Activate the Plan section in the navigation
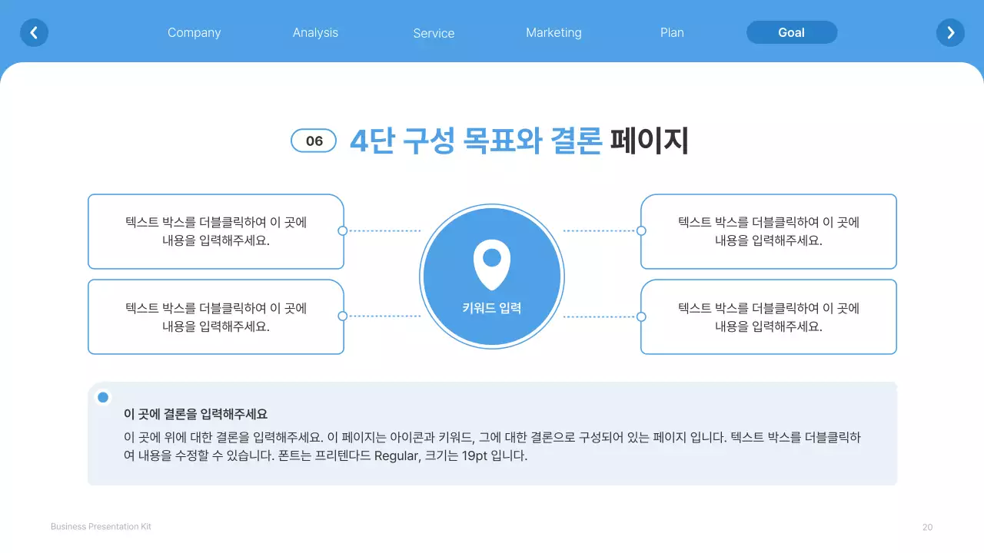The image size is (984, 553). pos(671,32)
